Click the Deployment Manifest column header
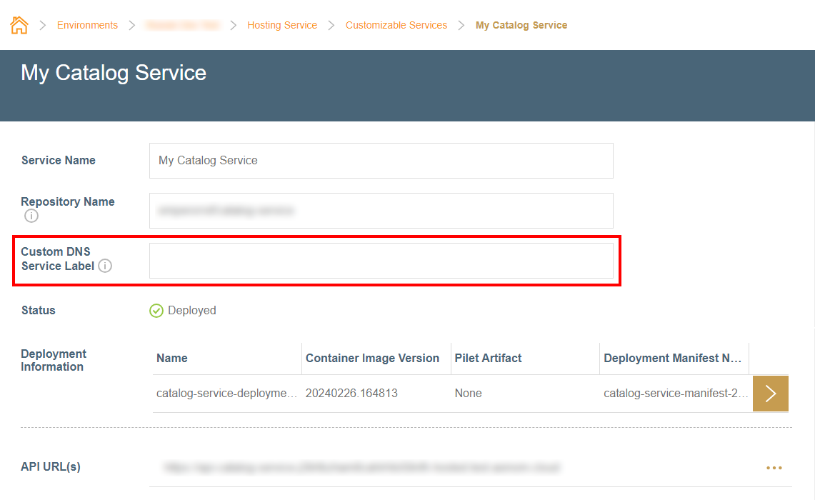Image resolution: width=815 pixels, height=500 pixels. 672,359
